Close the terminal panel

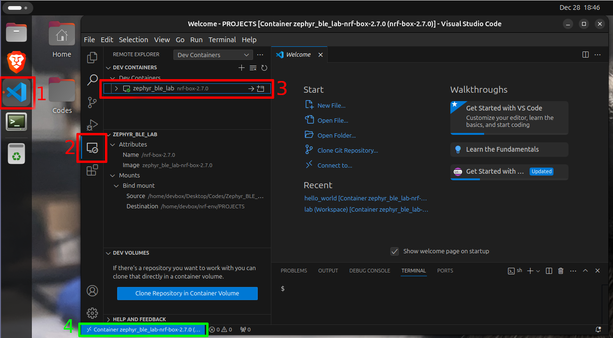click(x=598, y=271)
